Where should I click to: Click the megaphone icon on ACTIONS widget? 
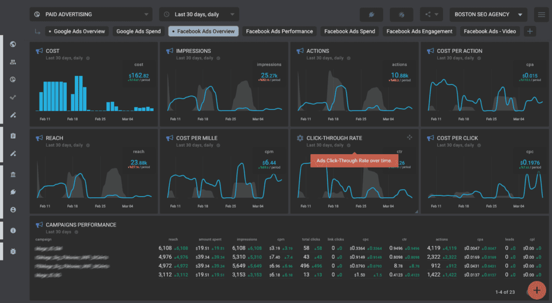point(300,51)
